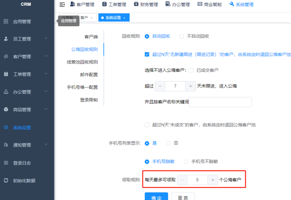Click the hamburger list icon left of tabs
Image resolution: width=291 pixels, height=200 pixels.
point(61,4)
